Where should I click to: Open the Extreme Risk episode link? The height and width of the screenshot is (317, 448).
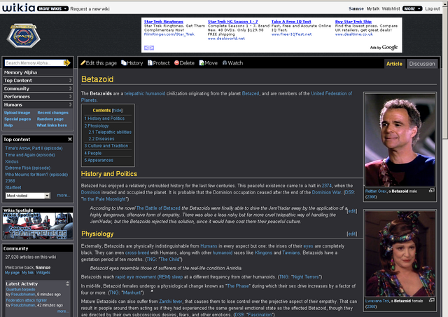(x=28, y=168)
